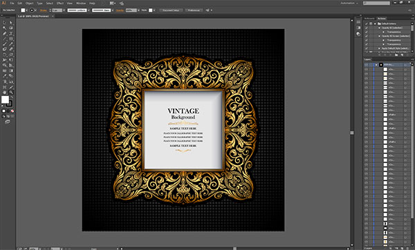Open the orange Opacity panel link

[x=120, y=10]
